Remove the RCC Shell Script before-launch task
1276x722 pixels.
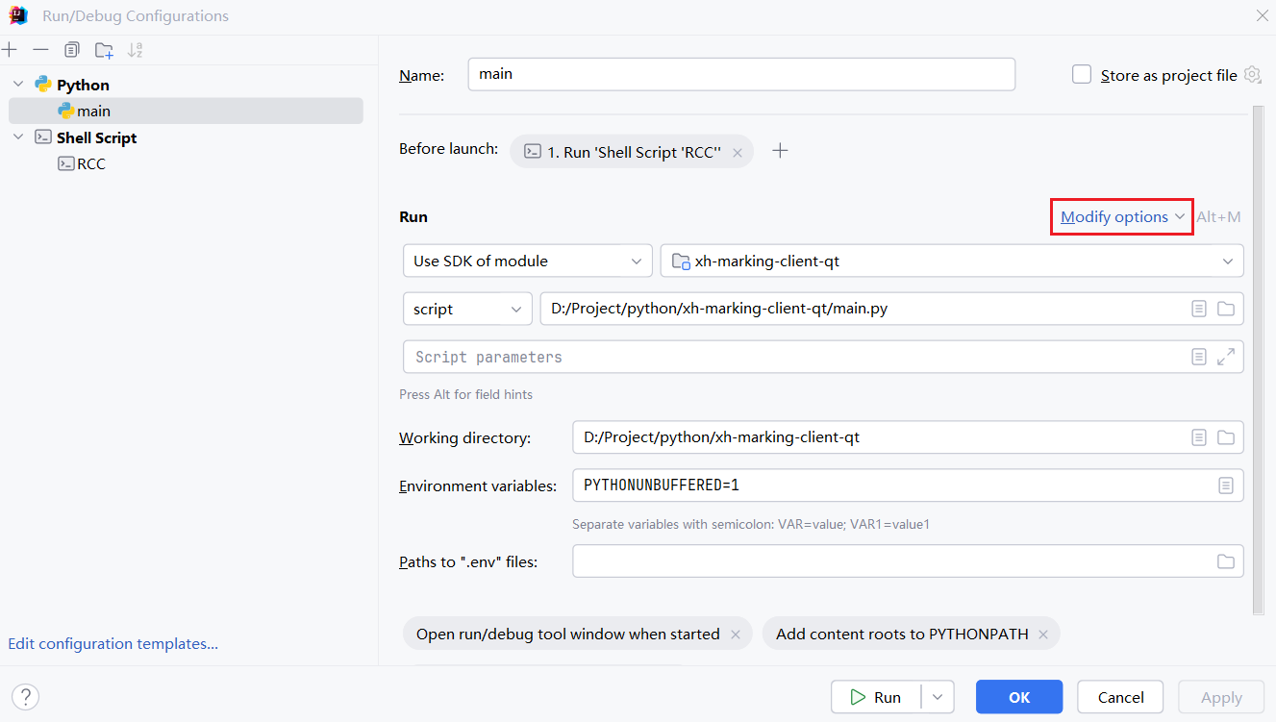click(x=738, y=153)
